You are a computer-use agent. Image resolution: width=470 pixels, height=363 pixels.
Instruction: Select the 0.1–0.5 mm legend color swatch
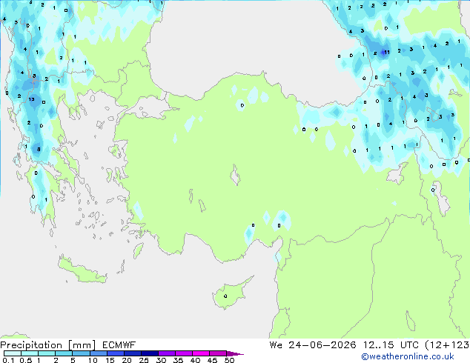point(13,353)
